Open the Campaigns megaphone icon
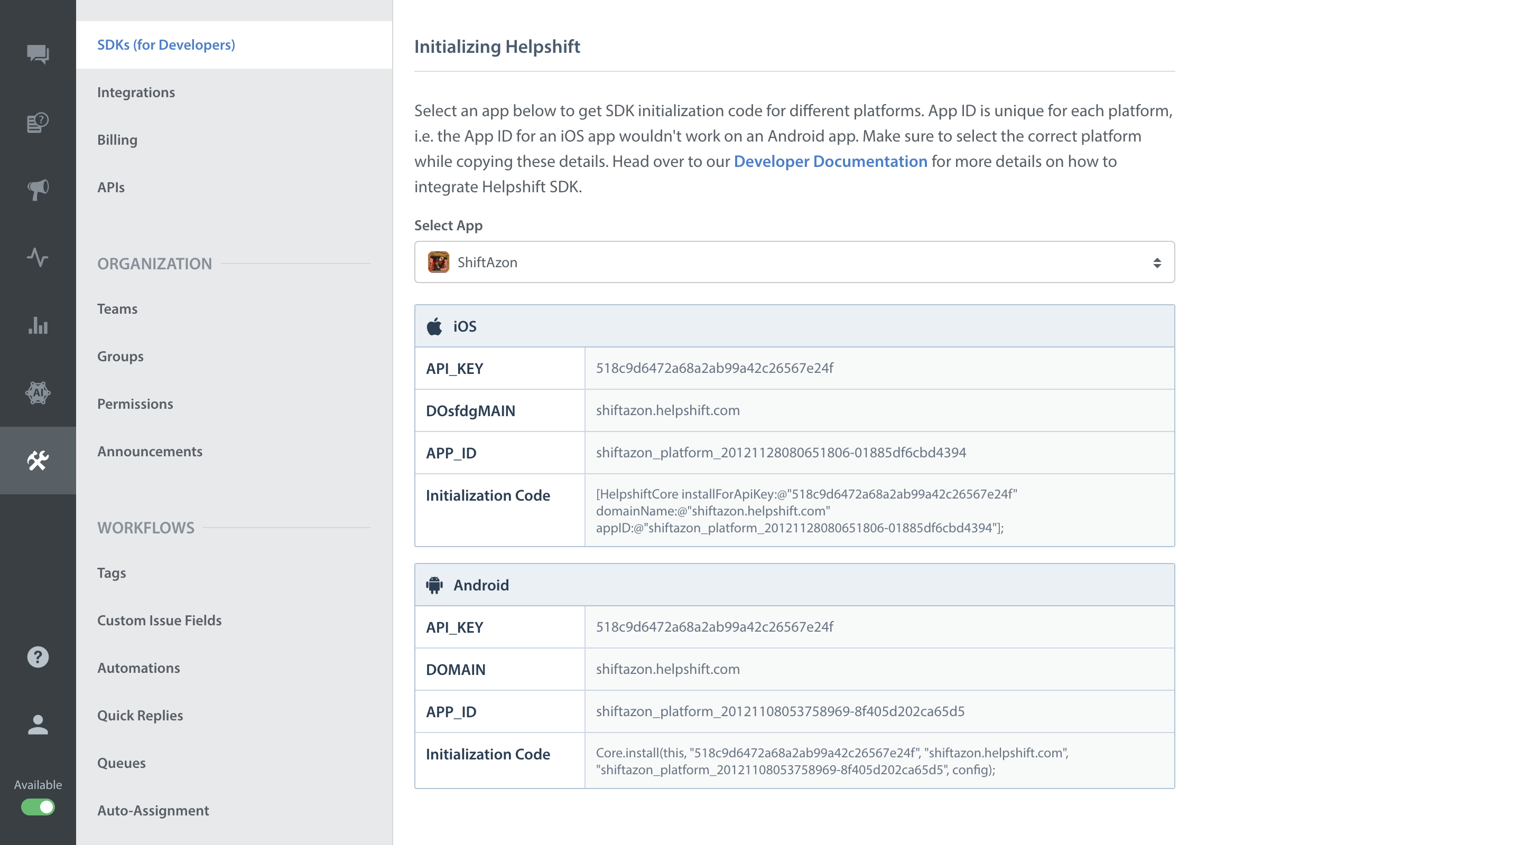Viewport: 1522px width, 845px height. (x=38, y=190)
